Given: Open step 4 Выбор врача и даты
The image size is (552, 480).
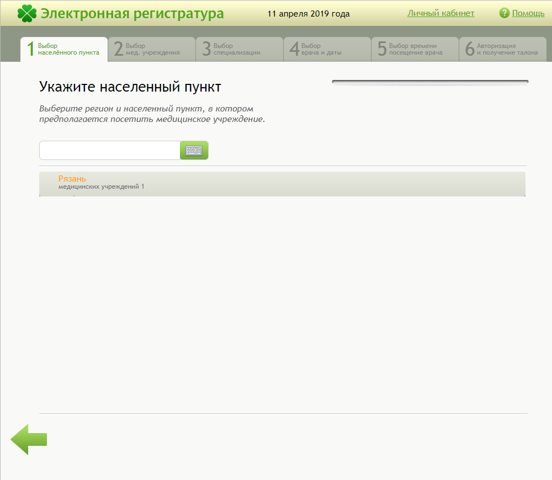Looking at the screenshot, I should pyautogui.click(x=327, y=49).
